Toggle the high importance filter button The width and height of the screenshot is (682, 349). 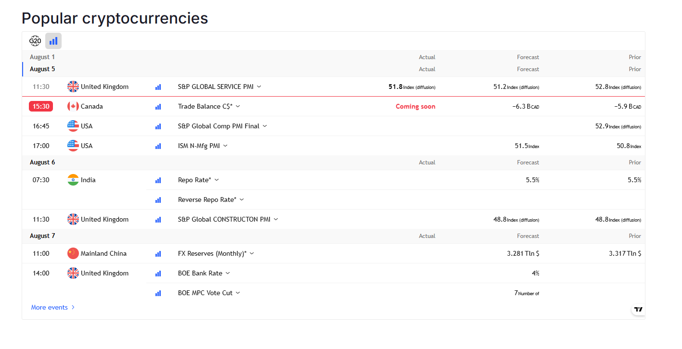53,41
